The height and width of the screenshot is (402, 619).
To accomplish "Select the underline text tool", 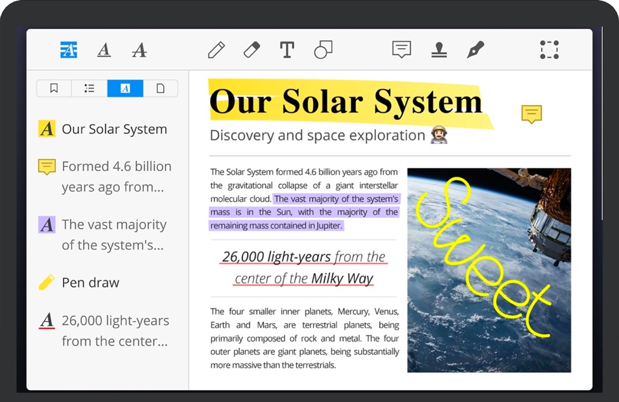I will coord(104,49).
